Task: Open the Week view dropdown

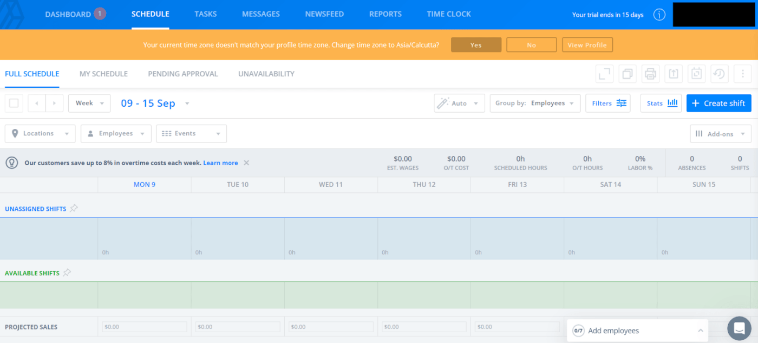Action: click(x=89, y=103)
